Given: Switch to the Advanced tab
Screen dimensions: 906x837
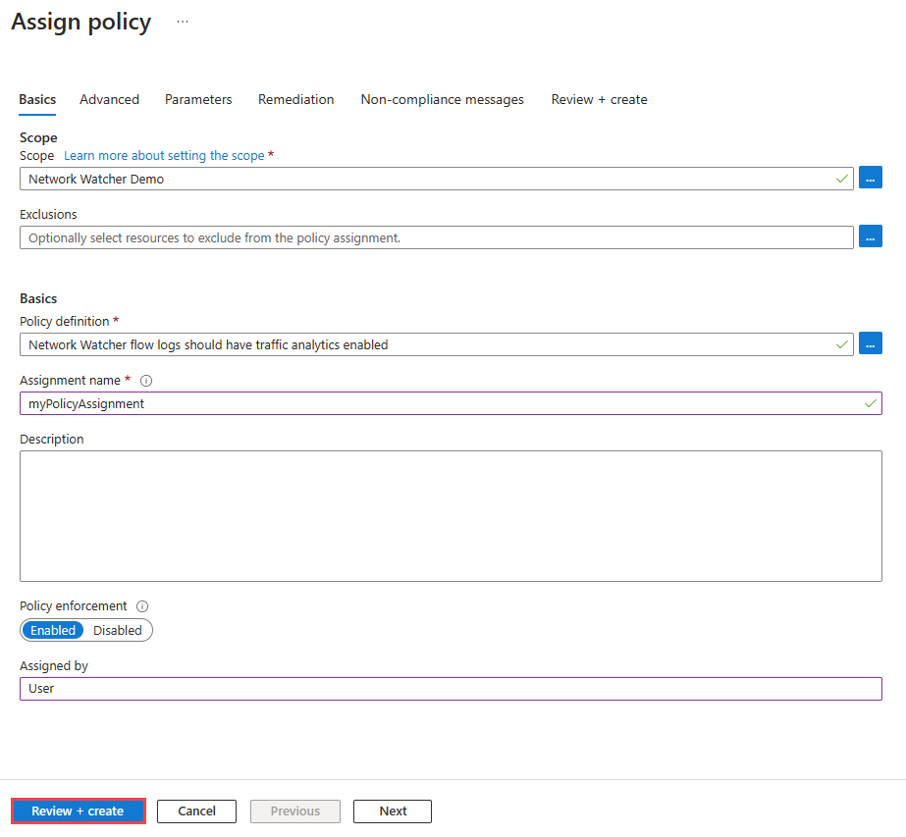Looking at the screenshot, I should 109,99.
